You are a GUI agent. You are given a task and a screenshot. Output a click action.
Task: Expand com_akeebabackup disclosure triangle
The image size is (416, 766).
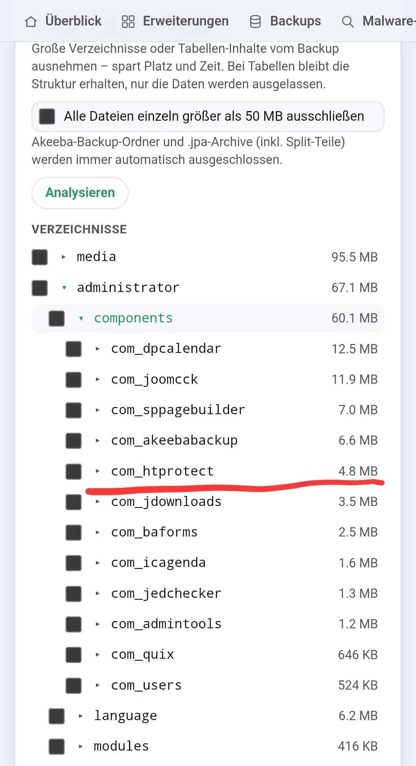pos(97,440)
